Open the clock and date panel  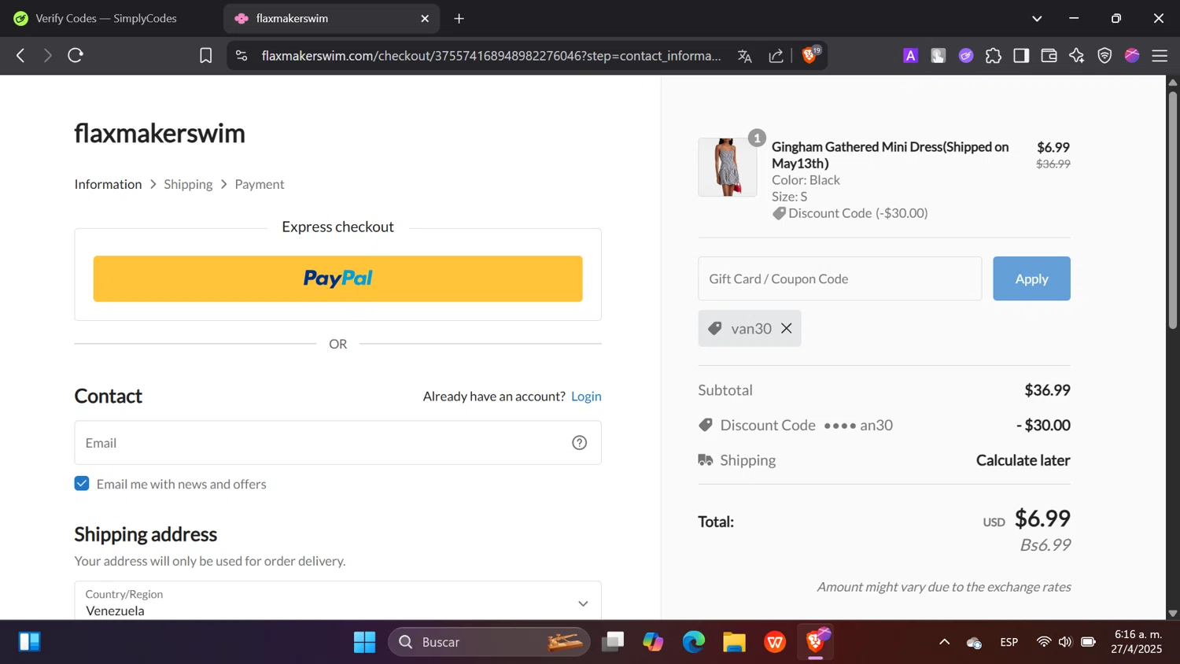[x=1137, y=642]
